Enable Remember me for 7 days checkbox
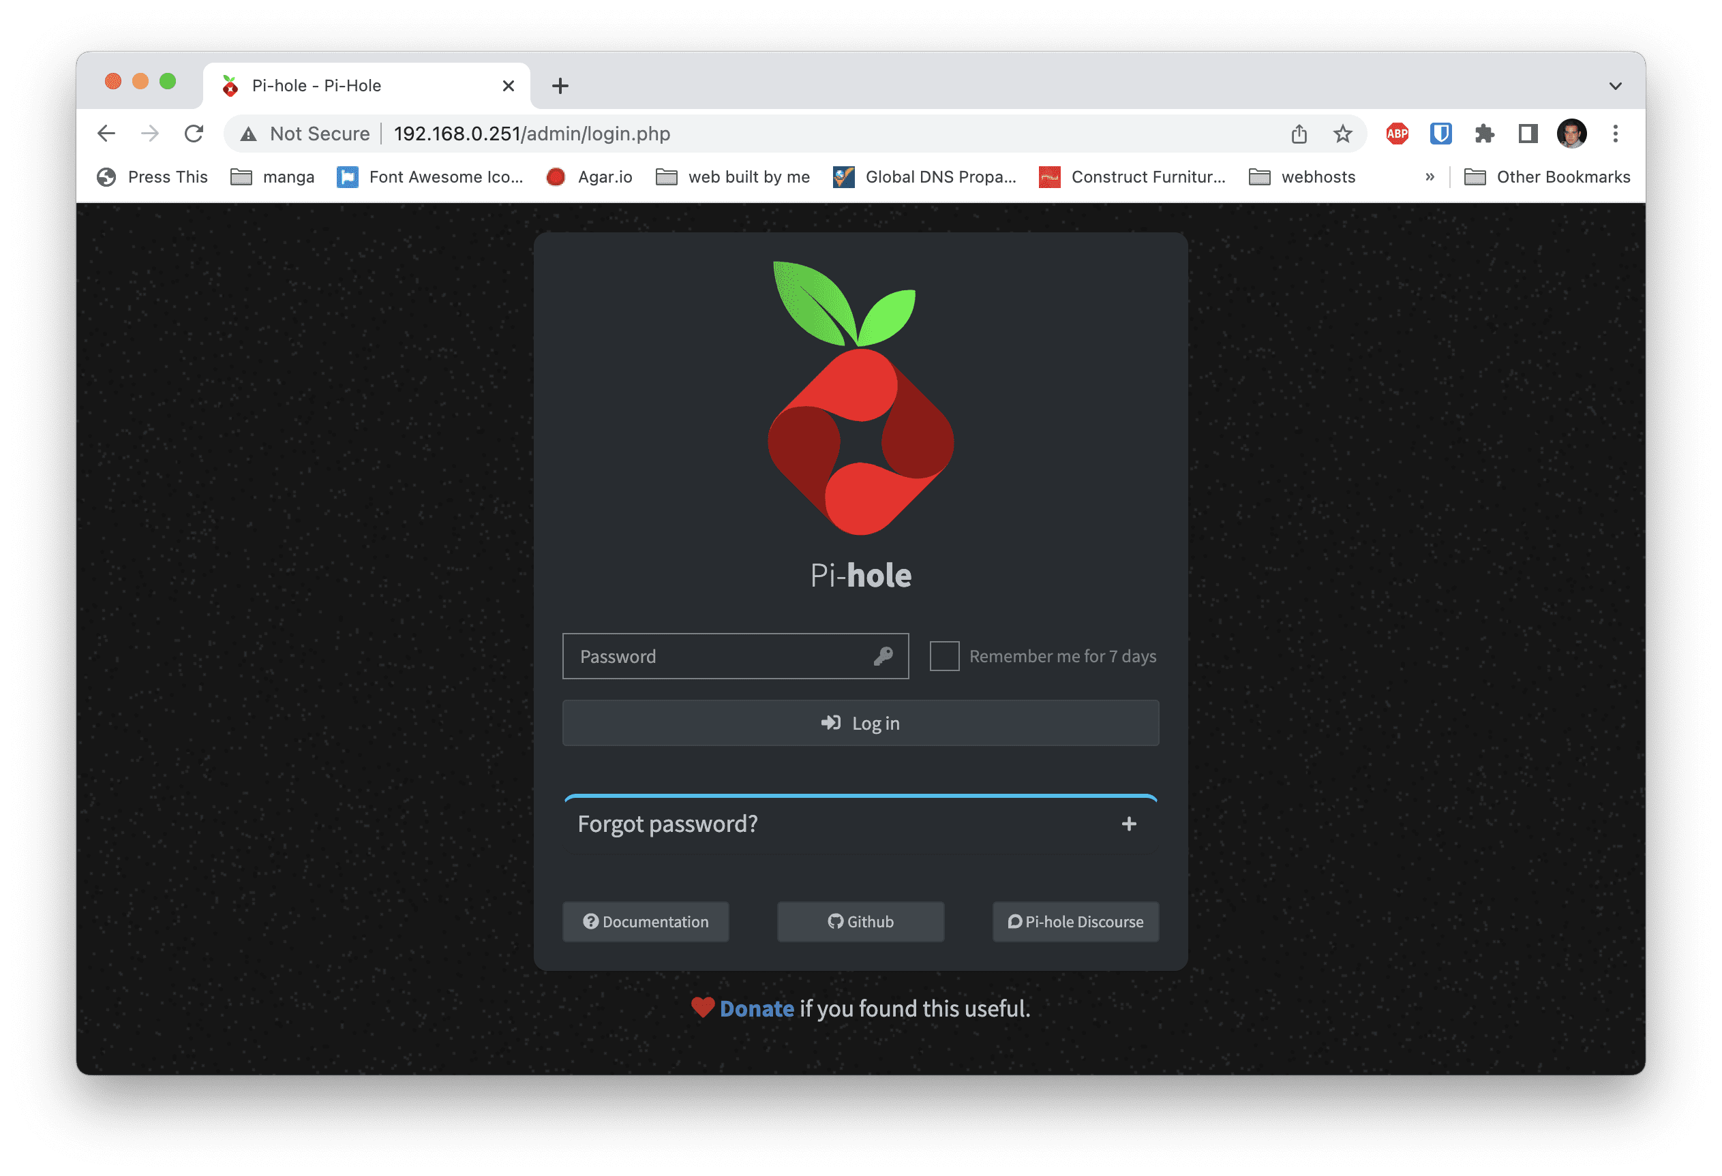Screen dimensions: 1722x1176 (x=944, y=656)
